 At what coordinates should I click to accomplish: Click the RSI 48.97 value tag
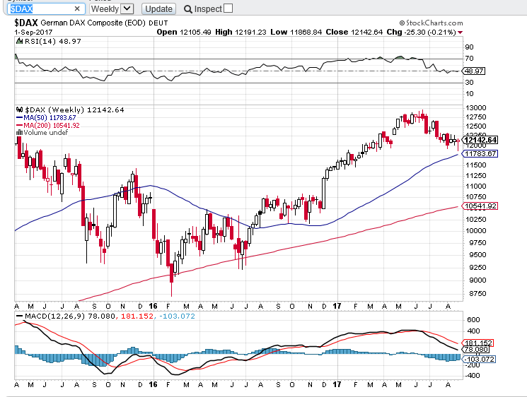tap(474, 71)
